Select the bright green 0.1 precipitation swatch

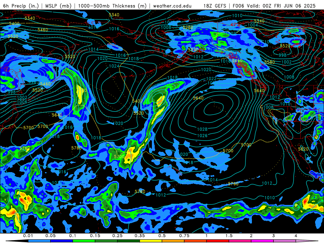pos(84,241)
